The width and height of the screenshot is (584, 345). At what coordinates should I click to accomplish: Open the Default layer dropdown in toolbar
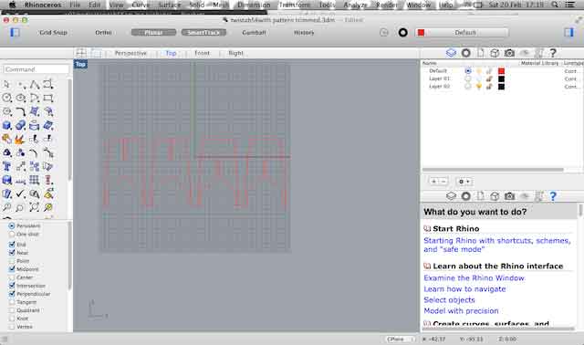[462, 33]
